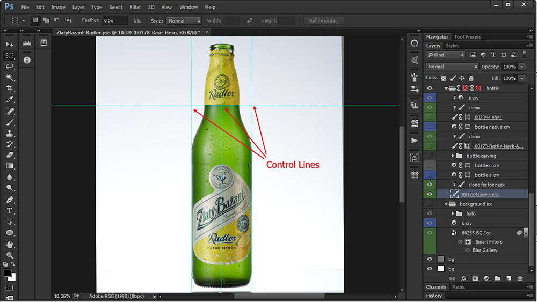
Task: Open the layer blend mode dropdown
Action: pyautogui.click(x=452, y=67)
